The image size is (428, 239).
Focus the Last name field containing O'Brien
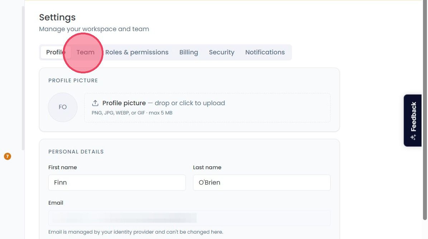(262, 182)
